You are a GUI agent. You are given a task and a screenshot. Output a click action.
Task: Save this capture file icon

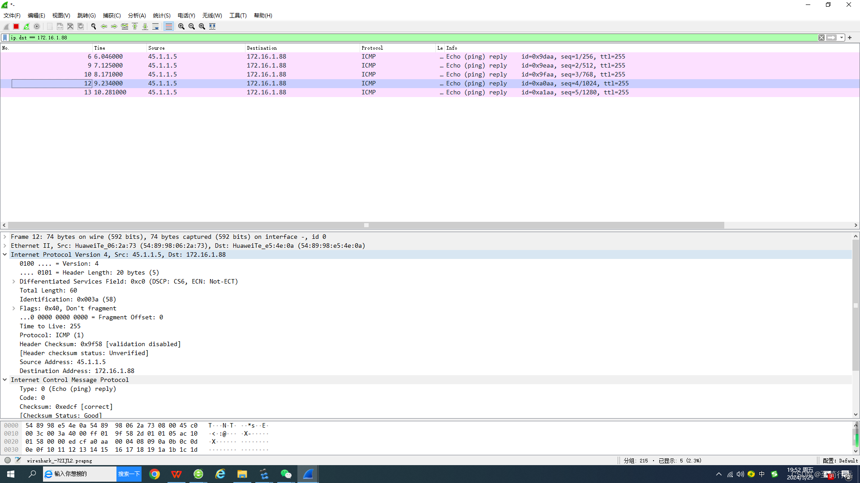[60, 26]
